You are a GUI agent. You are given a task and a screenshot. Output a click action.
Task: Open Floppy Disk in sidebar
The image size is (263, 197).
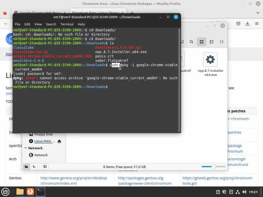(x=43, y=134)
